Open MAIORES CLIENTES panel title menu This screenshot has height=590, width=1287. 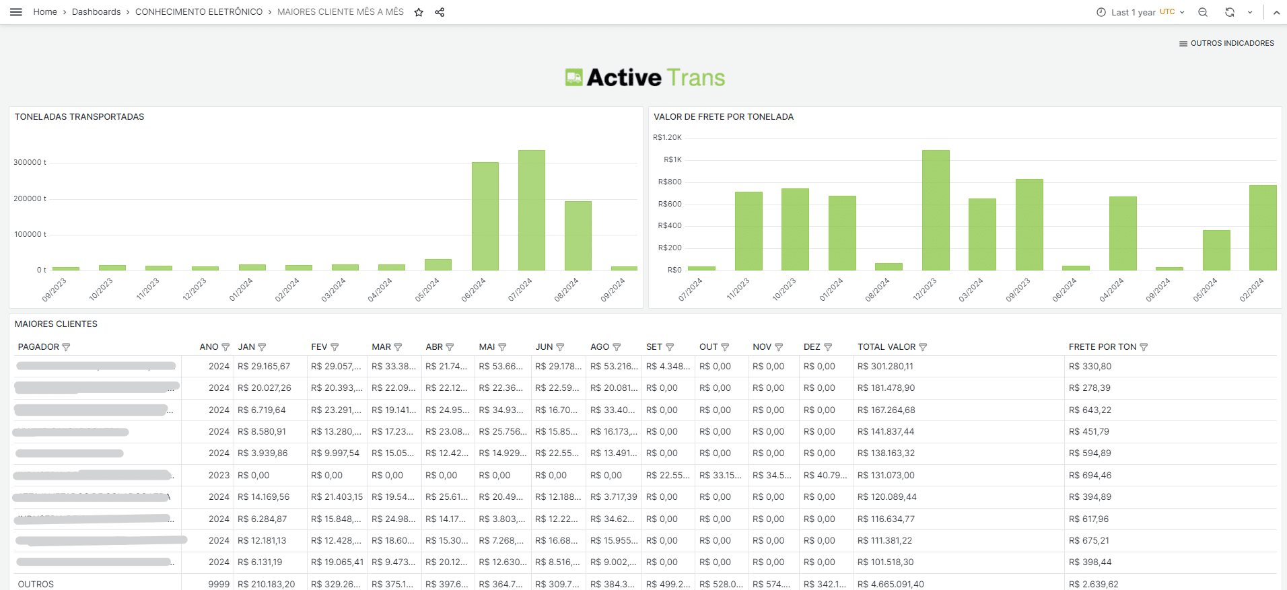(56, 324)
